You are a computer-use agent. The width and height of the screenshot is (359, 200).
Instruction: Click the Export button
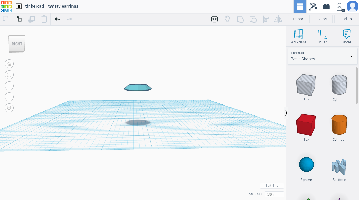coord(322,19)
